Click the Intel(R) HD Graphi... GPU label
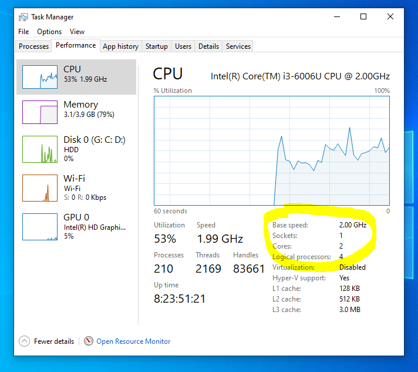The image size is (418, 372). (95, 227)
